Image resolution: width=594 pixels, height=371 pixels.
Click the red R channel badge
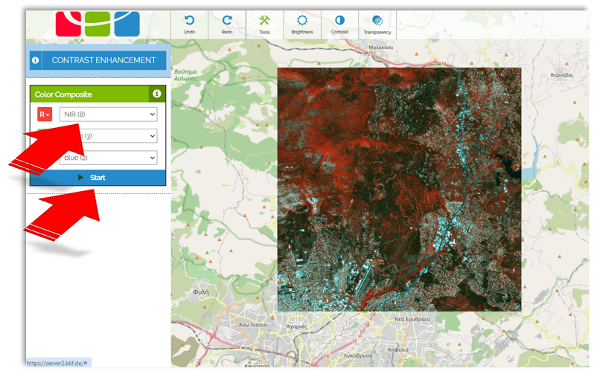[x=45, y=114]
